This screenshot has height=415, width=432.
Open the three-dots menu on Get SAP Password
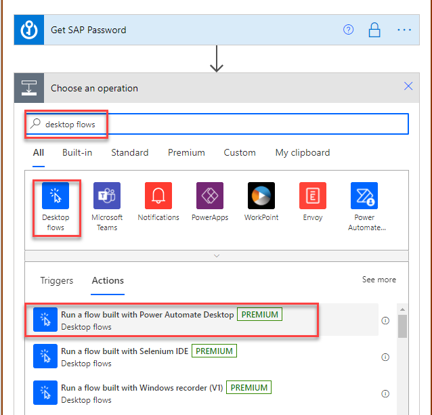(x=404, y=30)
